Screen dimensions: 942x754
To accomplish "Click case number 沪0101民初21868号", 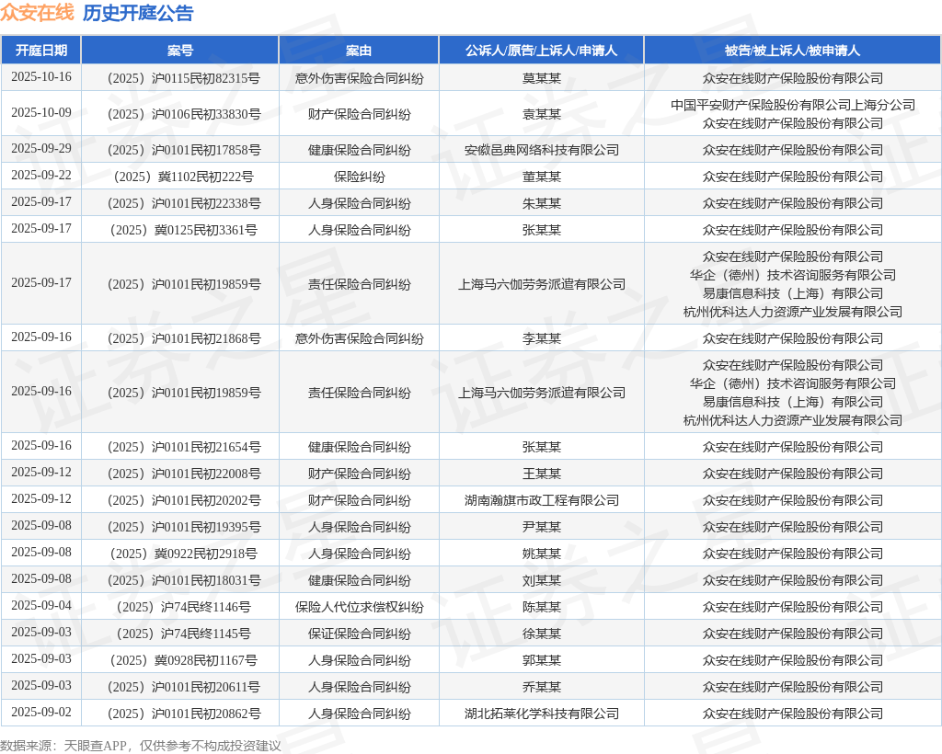I will click(x=183, y=338).
